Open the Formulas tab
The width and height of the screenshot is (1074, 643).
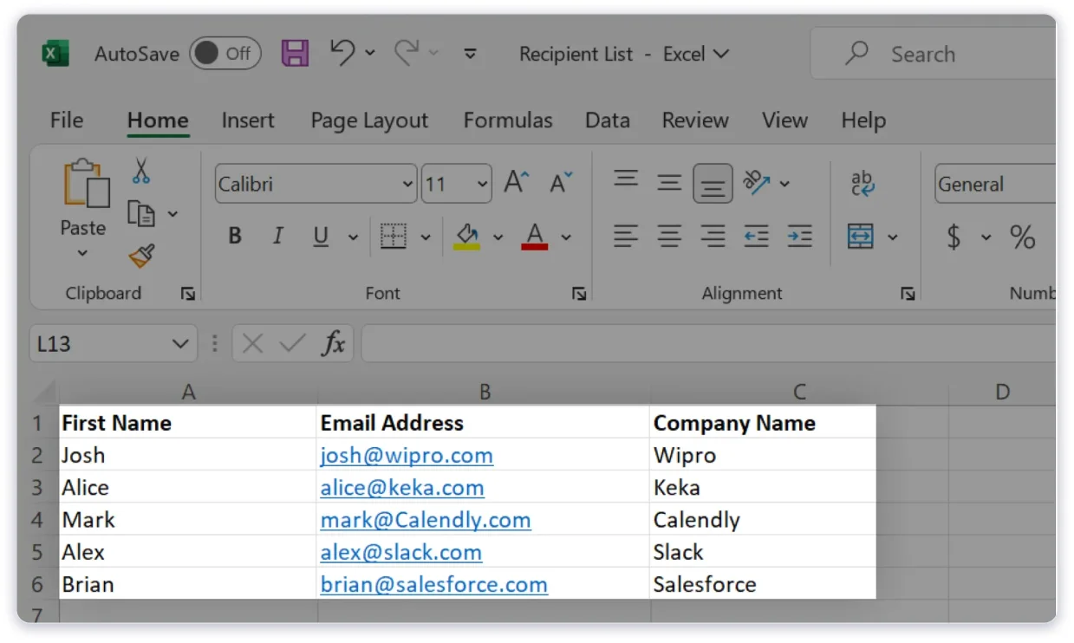tap(508, 120)
